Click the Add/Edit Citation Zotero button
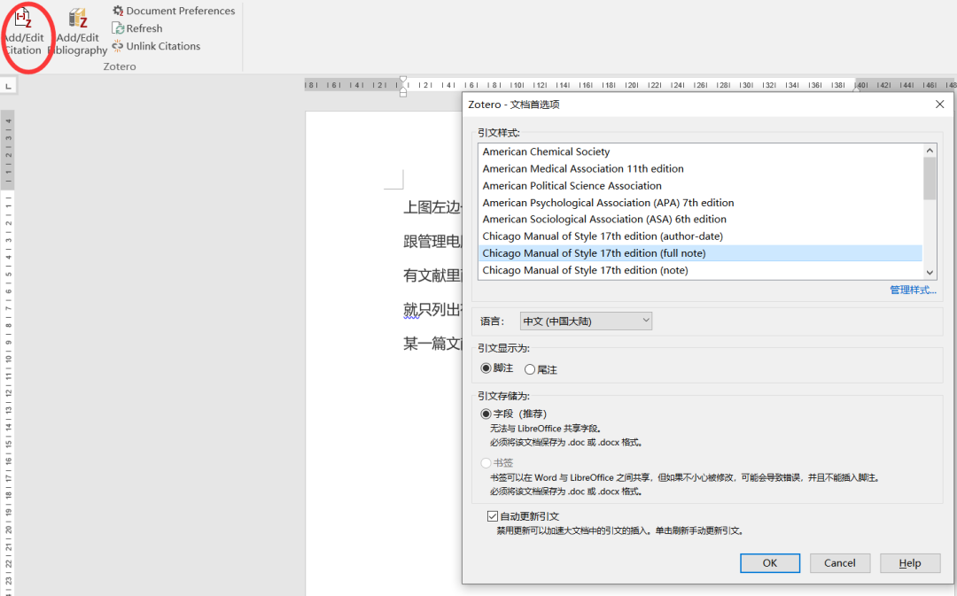 (x=24, y=32)
